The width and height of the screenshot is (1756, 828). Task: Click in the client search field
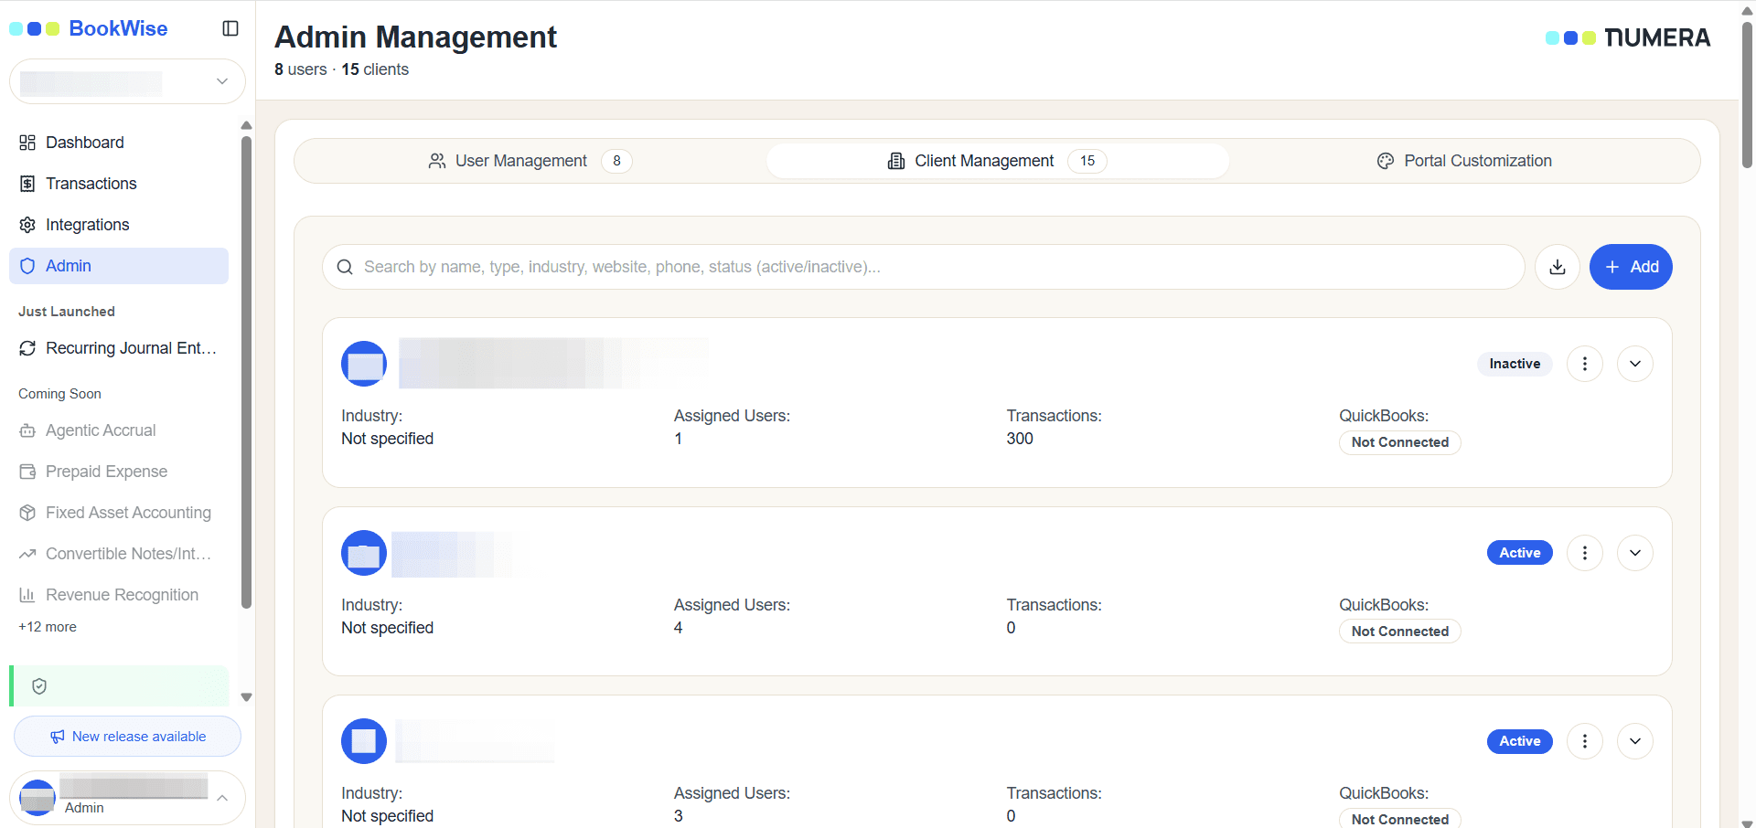pyautogui.click(x=924, y=267)
